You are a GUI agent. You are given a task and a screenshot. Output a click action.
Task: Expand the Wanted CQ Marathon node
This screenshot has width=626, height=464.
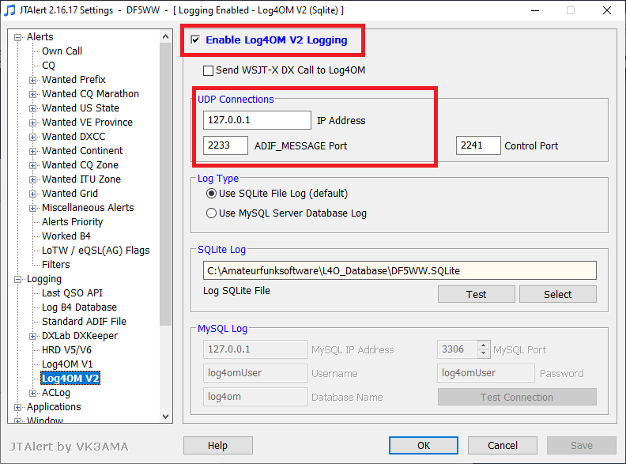pos(32,94)
